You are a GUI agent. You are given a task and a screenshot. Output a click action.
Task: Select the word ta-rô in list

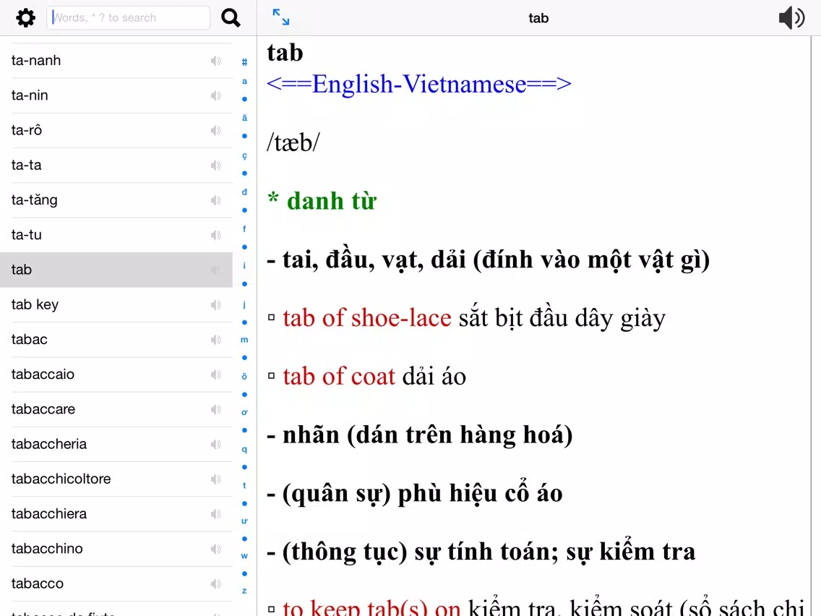(x=116, y=130)
